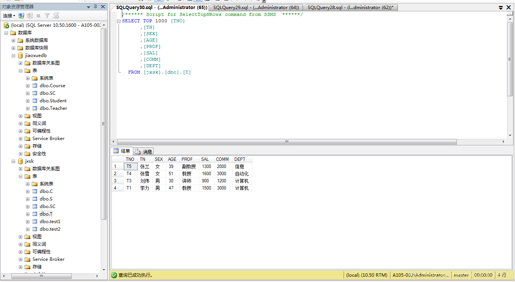
Task: Open the active files list dropdown arrow
Action: (x=501, y=8)
